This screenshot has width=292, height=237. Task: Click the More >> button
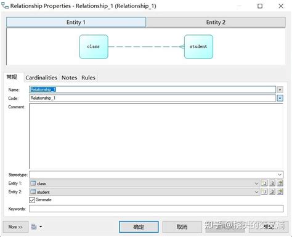tap(15, 227)
